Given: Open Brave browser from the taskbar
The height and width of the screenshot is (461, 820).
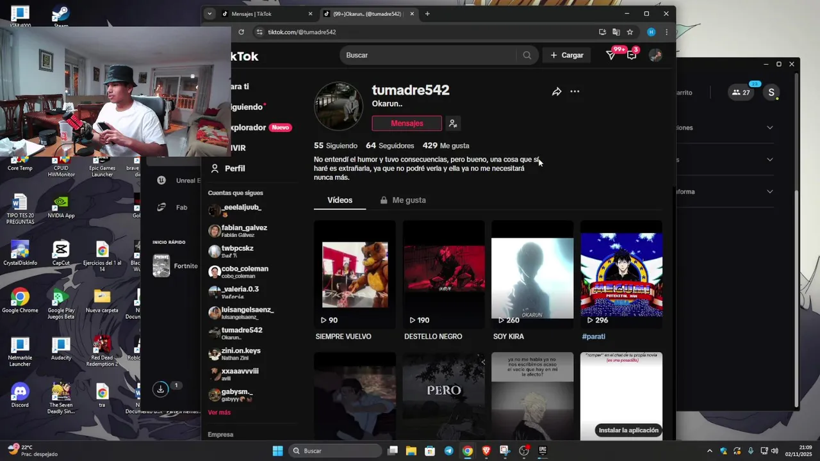Looking at the screenshot, I should (486, 451).
